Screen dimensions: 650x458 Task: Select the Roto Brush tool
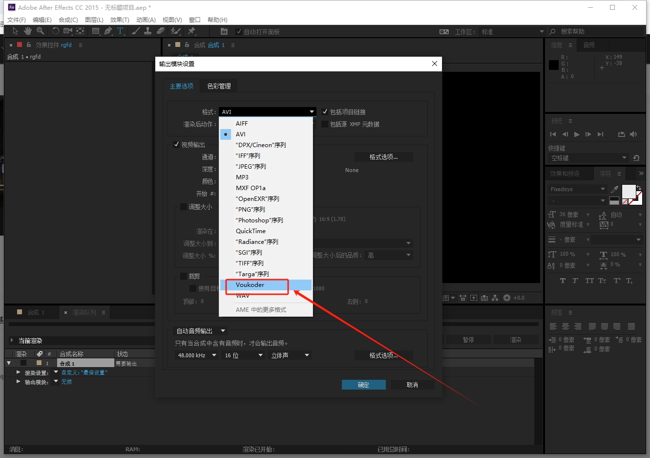(176, 31)
